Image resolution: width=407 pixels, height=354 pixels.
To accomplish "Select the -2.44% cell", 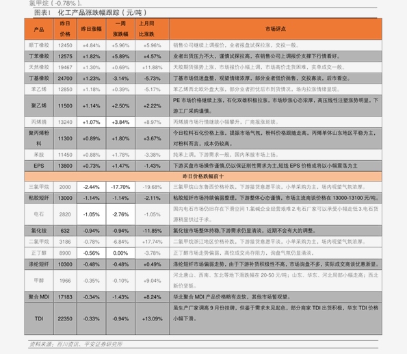I will 92,187.
